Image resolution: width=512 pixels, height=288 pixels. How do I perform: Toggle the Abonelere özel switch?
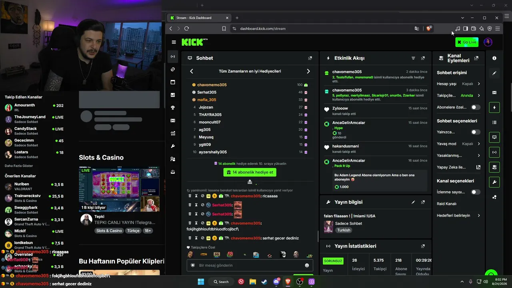pyautogui.click(x=475, y=107)
